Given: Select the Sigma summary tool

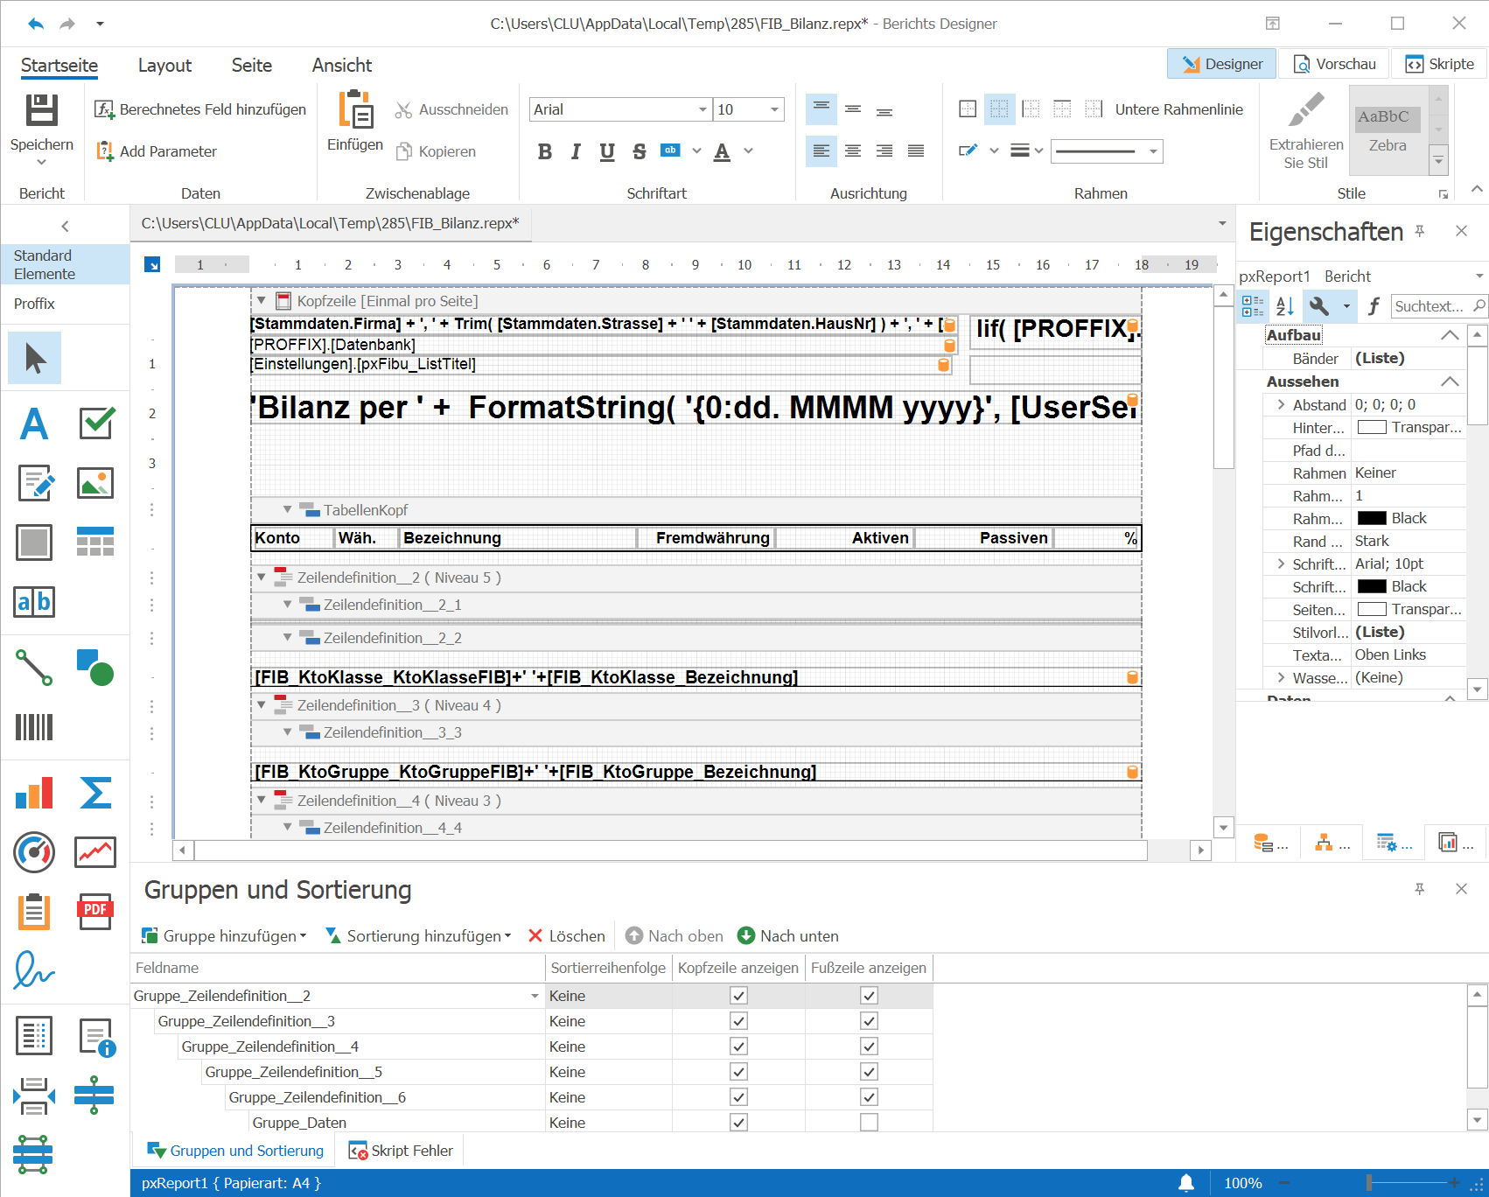Looking at the screenshot, I should click(x=95, y=793).
